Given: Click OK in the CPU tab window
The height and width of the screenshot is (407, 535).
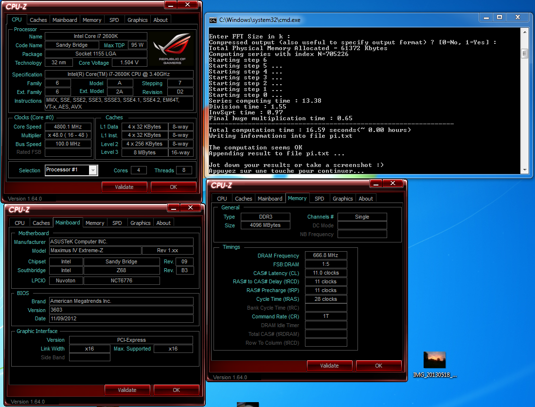Looking at the screenshot, I should 173,187.
